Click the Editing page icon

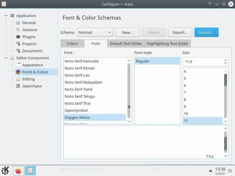coord(18,79)
